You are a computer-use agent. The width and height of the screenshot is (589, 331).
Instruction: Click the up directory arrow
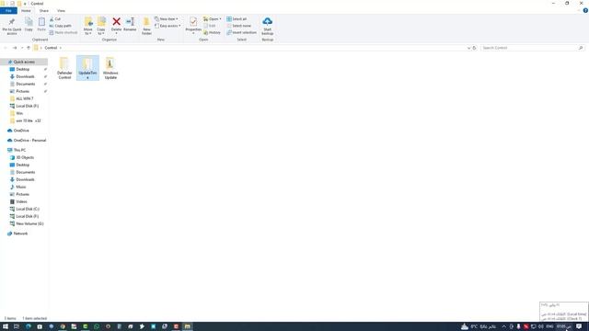[x=29, y=48]
